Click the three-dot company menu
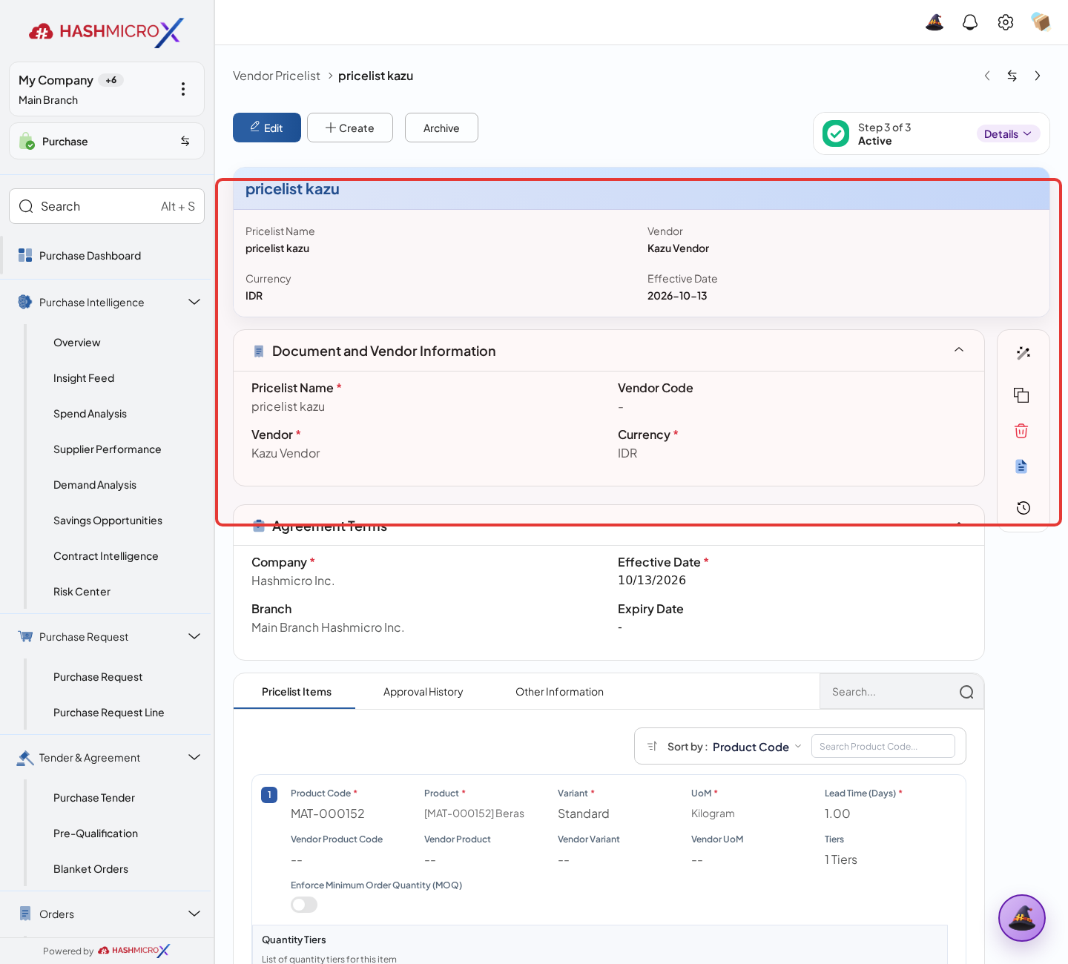The width and height of the screenshot is (1068, 964). 183,89
